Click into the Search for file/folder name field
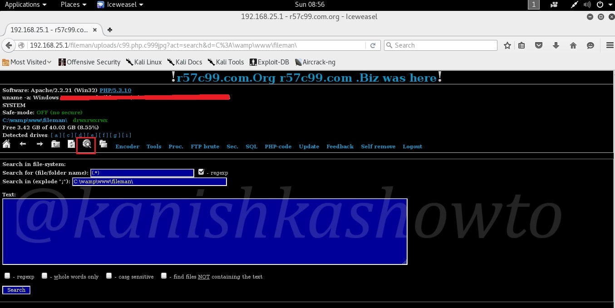 (142, 173)
